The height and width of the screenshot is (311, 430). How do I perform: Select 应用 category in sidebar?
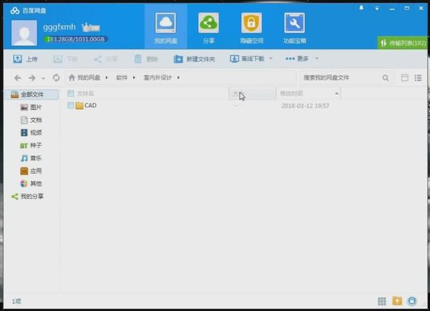[x=31, y=171]
